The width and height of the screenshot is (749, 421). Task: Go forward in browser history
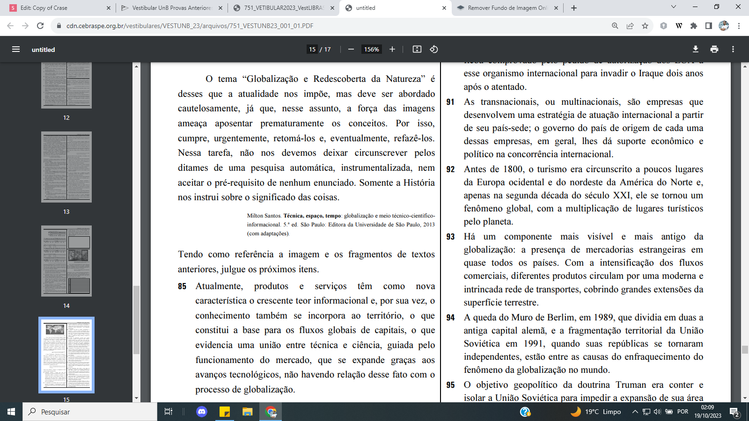25,26
